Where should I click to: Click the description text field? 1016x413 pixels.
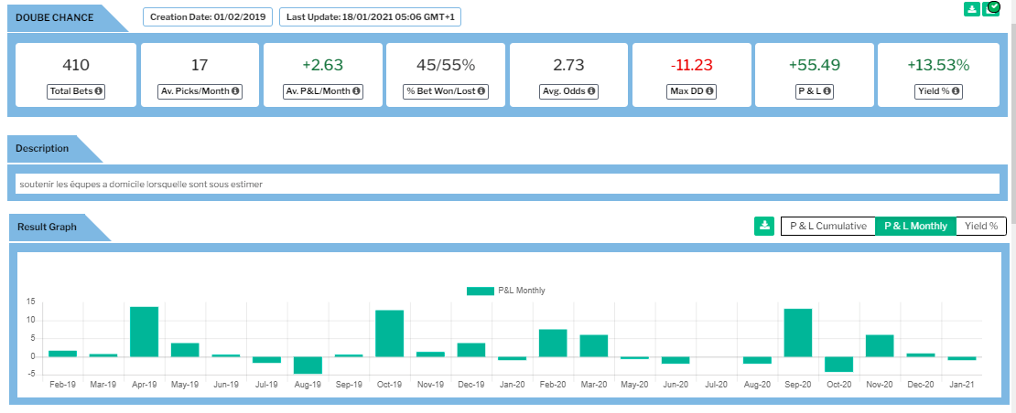coord(507,184)
